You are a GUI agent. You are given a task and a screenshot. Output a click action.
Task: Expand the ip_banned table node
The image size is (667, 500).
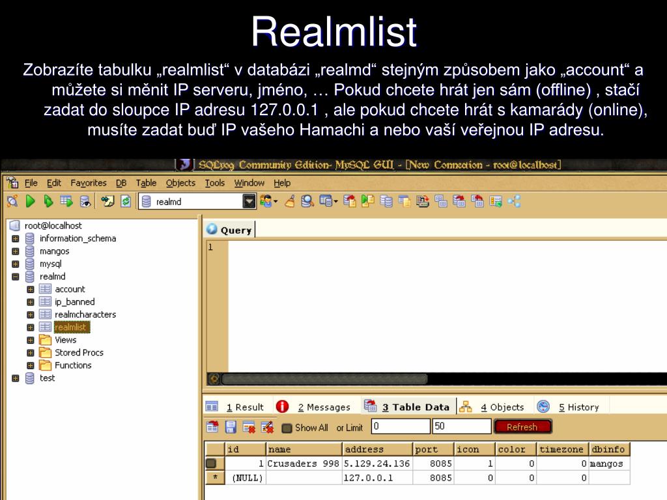[30, 302]
